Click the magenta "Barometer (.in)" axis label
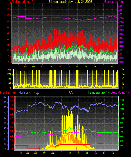The image size is (131, 157). [x=114, y=2]
